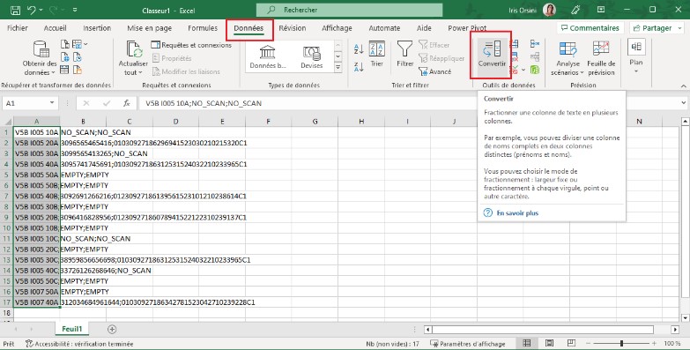
Task: Switch to page layout view
Action: 549,343
